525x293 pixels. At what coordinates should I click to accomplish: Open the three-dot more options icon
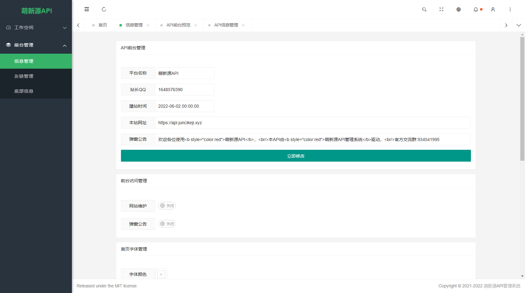(510, 9)
